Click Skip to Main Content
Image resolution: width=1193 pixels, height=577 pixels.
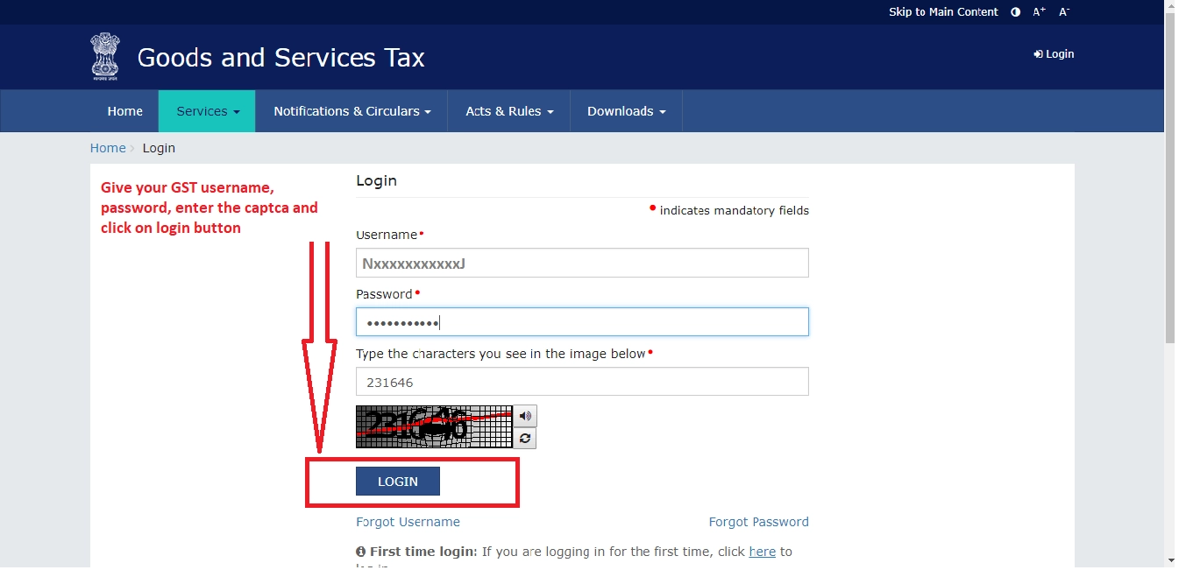(943, 11)
